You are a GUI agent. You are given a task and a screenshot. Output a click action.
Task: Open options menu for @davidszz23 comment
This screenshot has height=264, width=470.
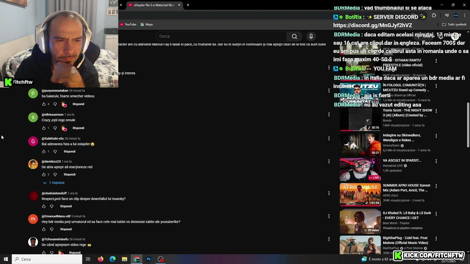tap(329, 161)
